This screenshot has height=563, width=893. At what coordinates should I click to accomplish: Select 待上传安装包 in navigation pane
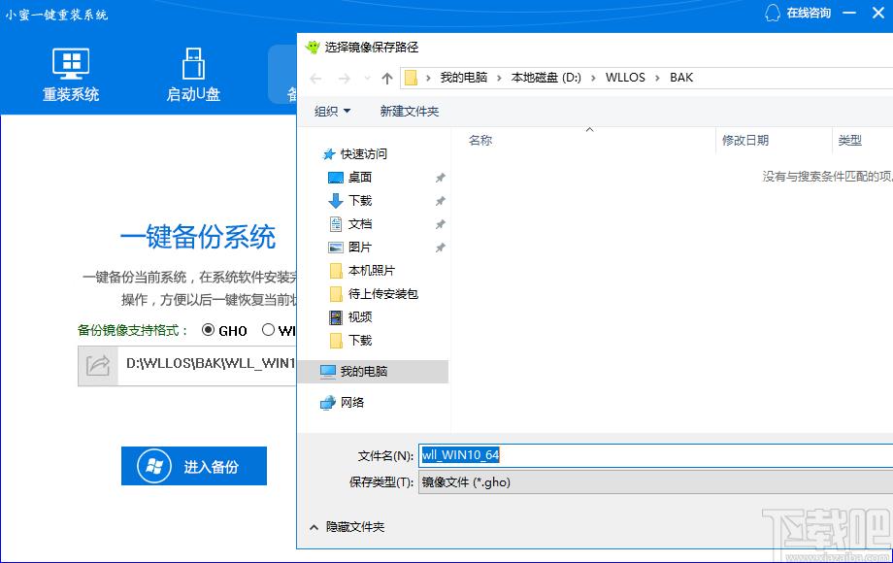[383, 294]
